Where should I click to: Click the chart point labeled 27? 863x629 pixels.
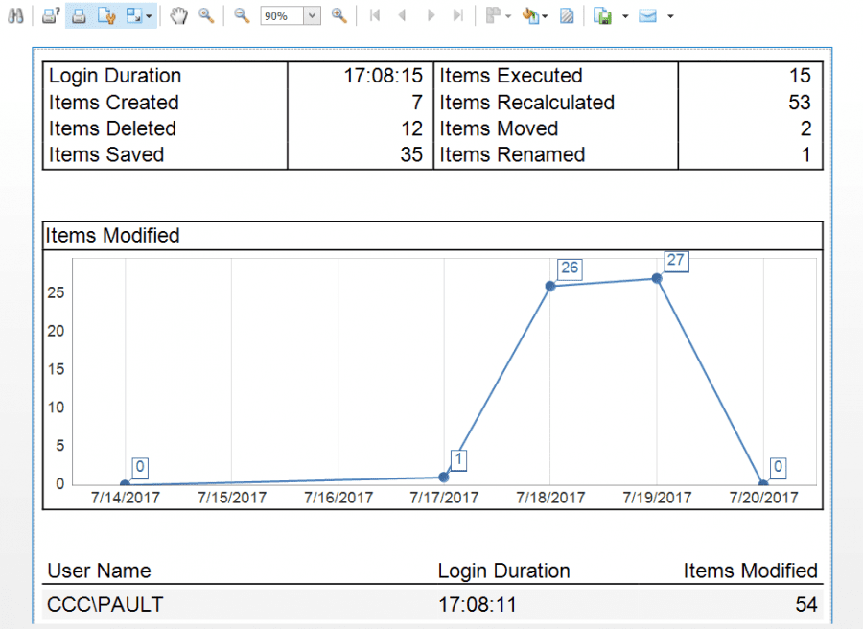coord(656,279)
